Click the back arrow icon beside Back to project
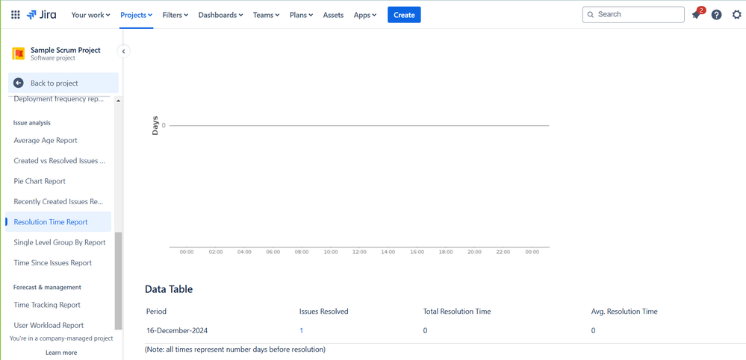This screenshot has height=360, width=746. 19,83
